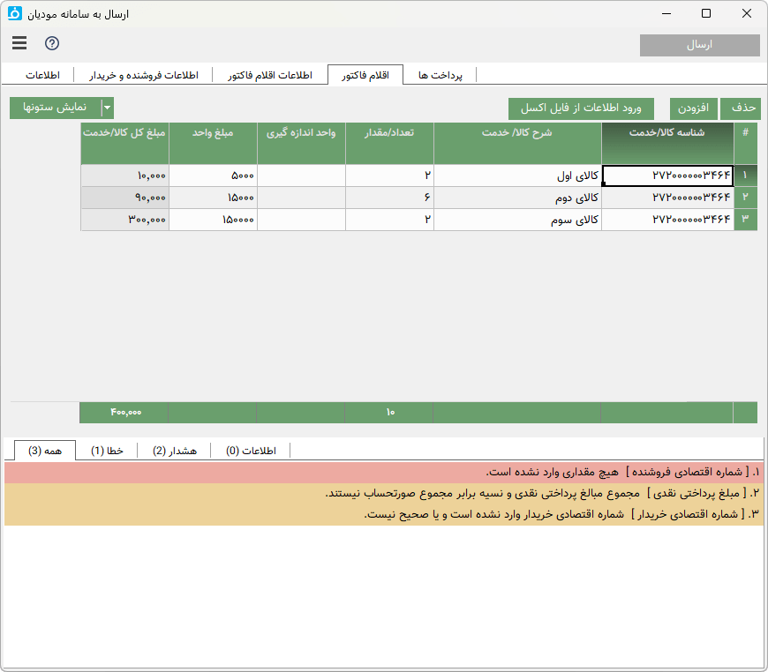Open the hamburger menu icon
The image size is (768, 672).
[20, 44]
